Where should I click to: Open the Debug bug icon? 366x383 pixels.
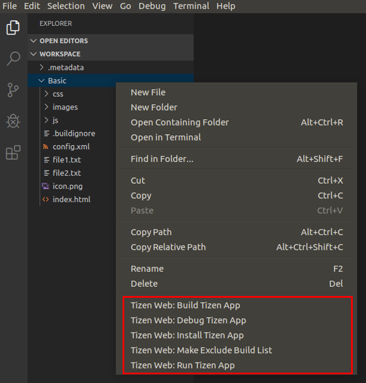[13, 121]
